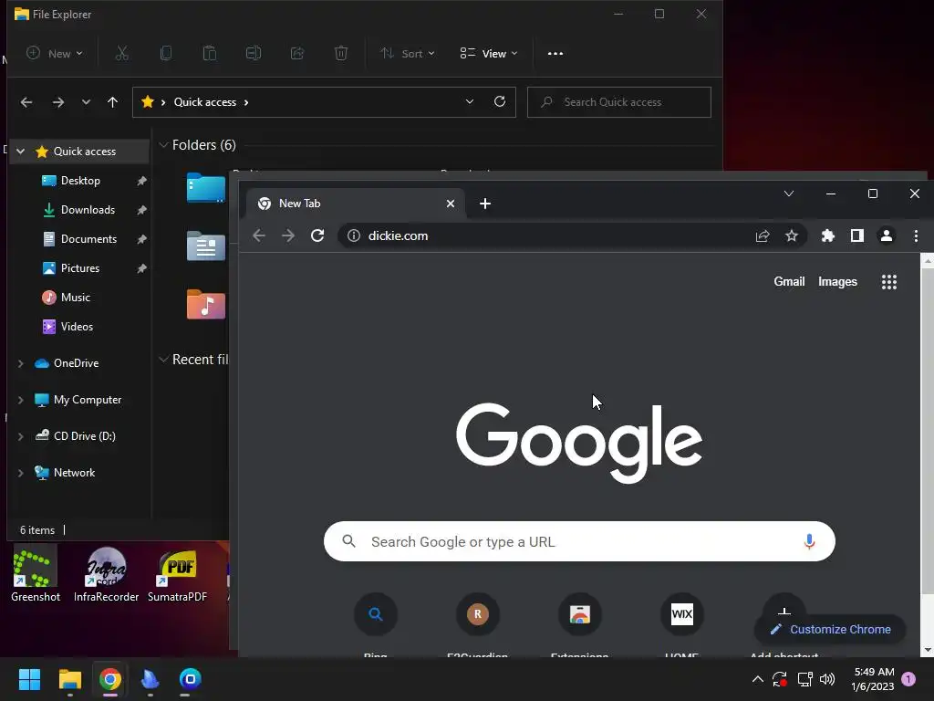Open the Google apps grid
Image resolution: width=934 pixels, height=701 pixels.
click(x=888, y=282)
